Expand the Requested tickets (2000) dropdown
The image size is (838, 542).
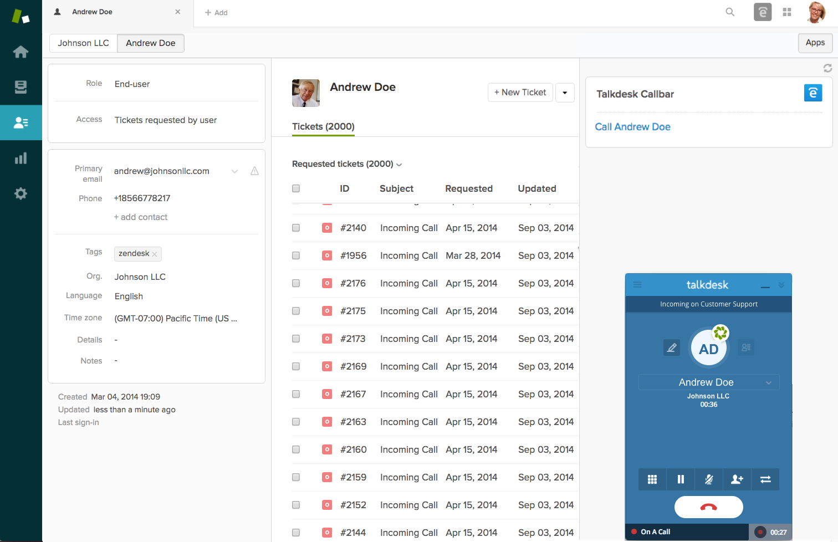(x=399, y=165)
